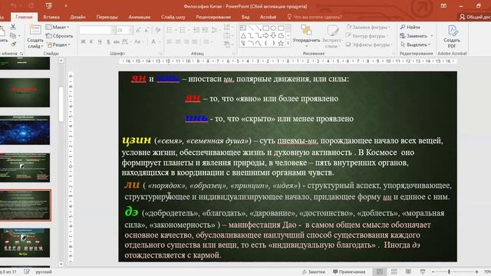Viewport: 491px width, 276px height.
Task: Pick the straight line shape in gallery
Action: [251, 28]
